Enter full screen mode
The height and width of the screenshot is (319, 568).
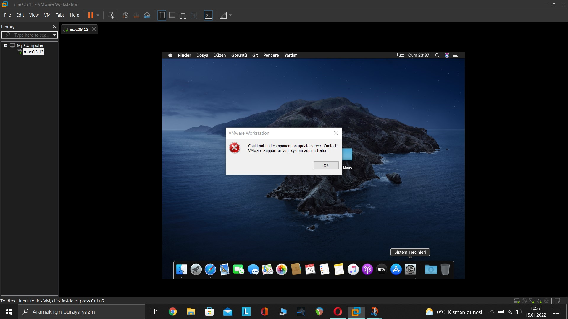183,15
